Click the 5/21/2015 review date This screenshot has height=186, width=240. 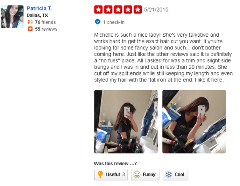[156, 10]
